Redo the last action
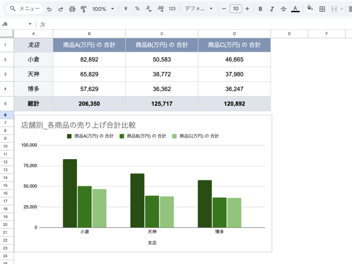The height and width of the screenshot is (264, 352). click(60, 9)
